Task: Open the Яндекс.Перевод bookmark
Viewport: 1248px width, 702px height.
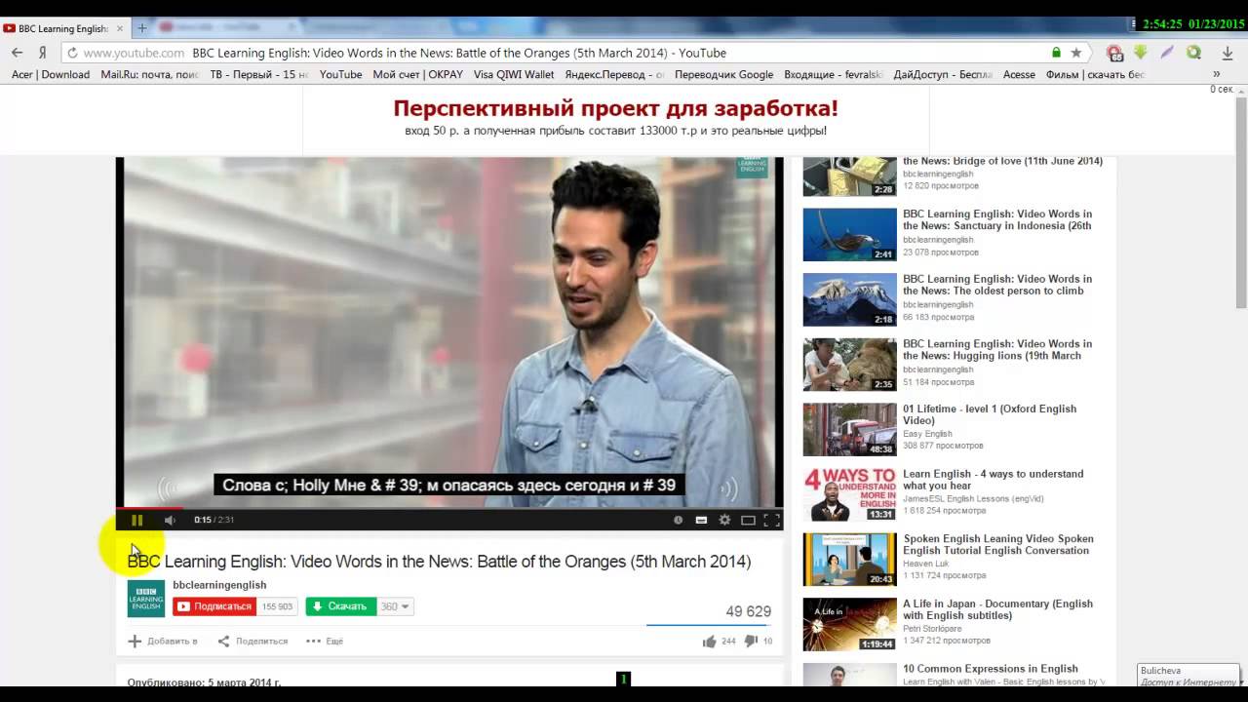Action: pos(614,74)
